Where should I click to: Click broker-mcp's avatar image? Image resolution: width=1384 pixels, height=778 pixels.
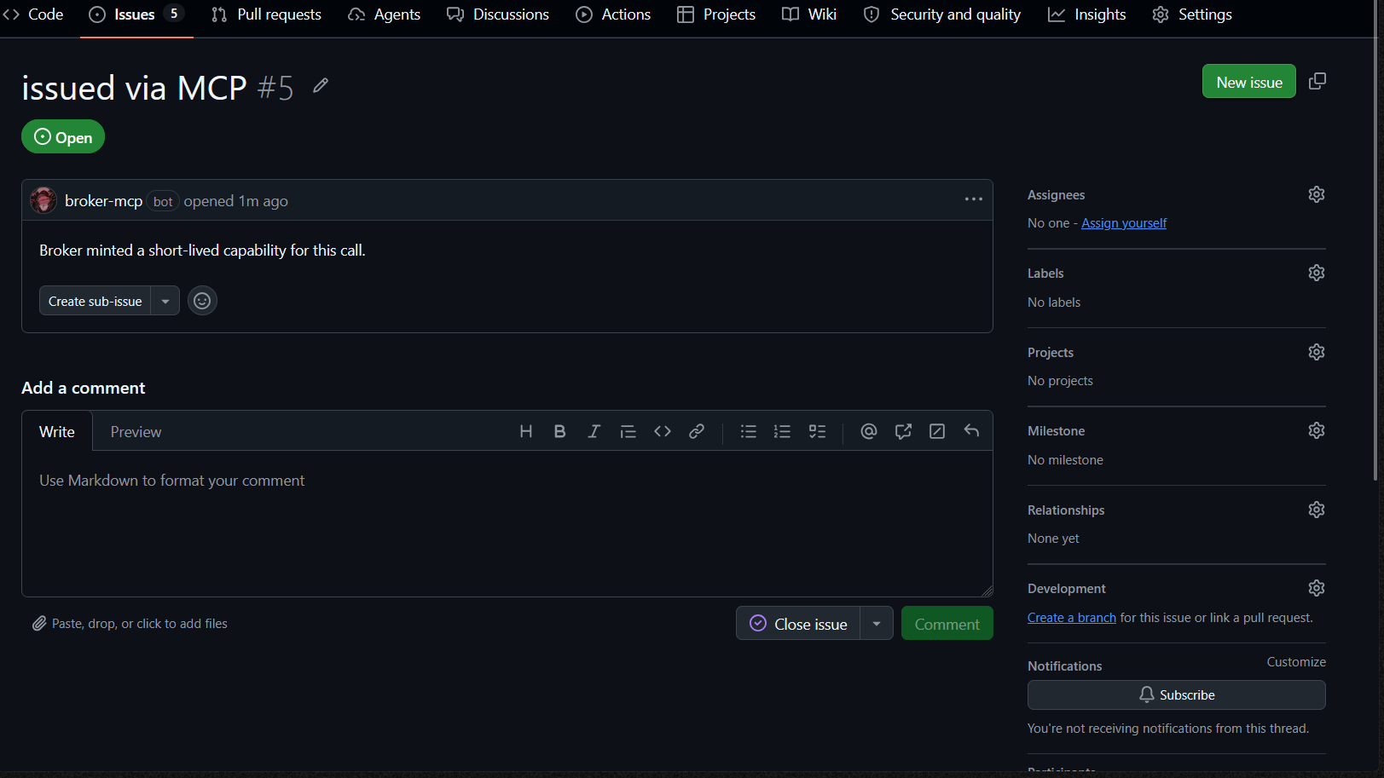(43, 200)
